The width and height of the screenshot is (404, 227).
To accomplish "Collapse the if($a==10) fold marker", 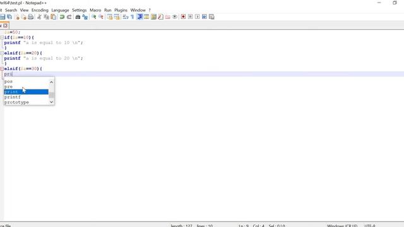I will [x=2, y=38].
